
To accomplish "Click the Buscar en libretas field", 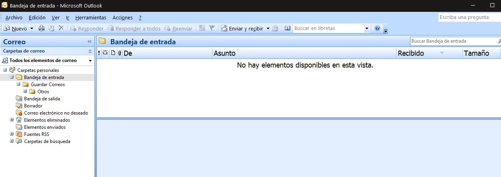I will click(x=328, y=28).
